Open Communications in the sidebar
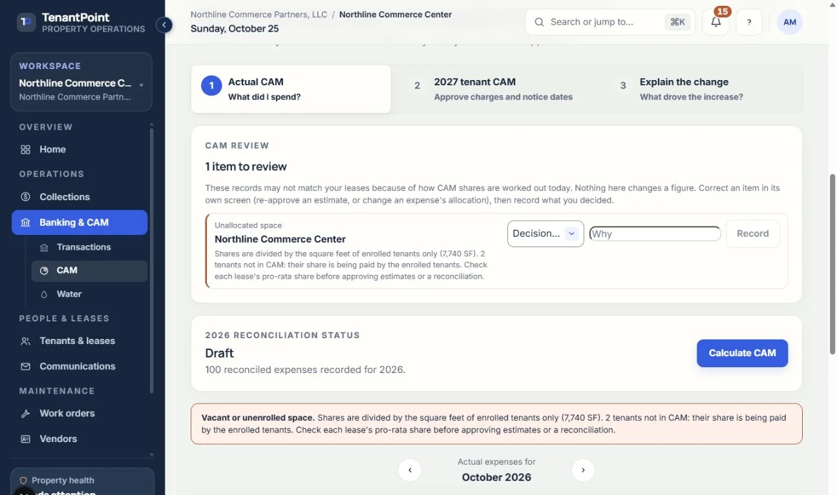This screenshot has width=837, height=495. 79,367
